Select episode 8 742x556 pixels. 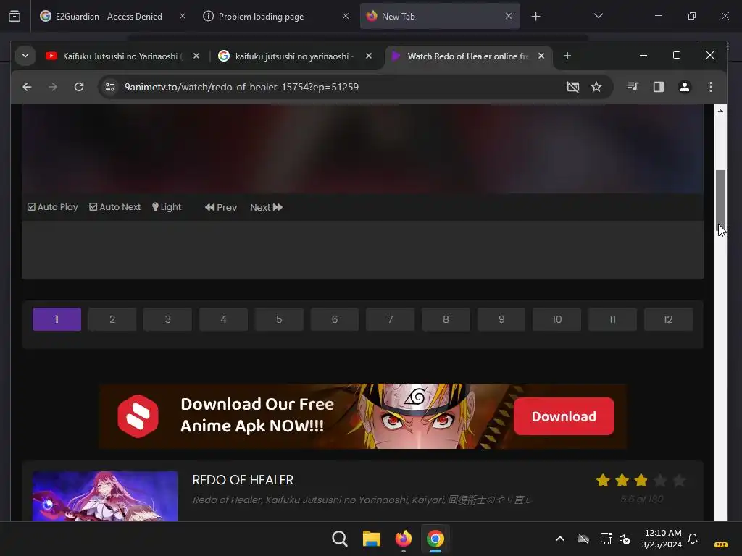446,319
